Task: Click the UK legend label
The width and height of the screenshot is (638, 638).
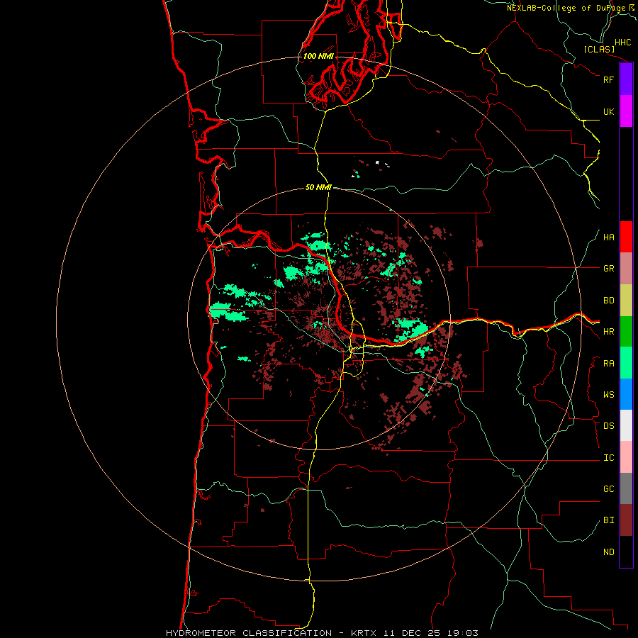Action: pos(608,111)
